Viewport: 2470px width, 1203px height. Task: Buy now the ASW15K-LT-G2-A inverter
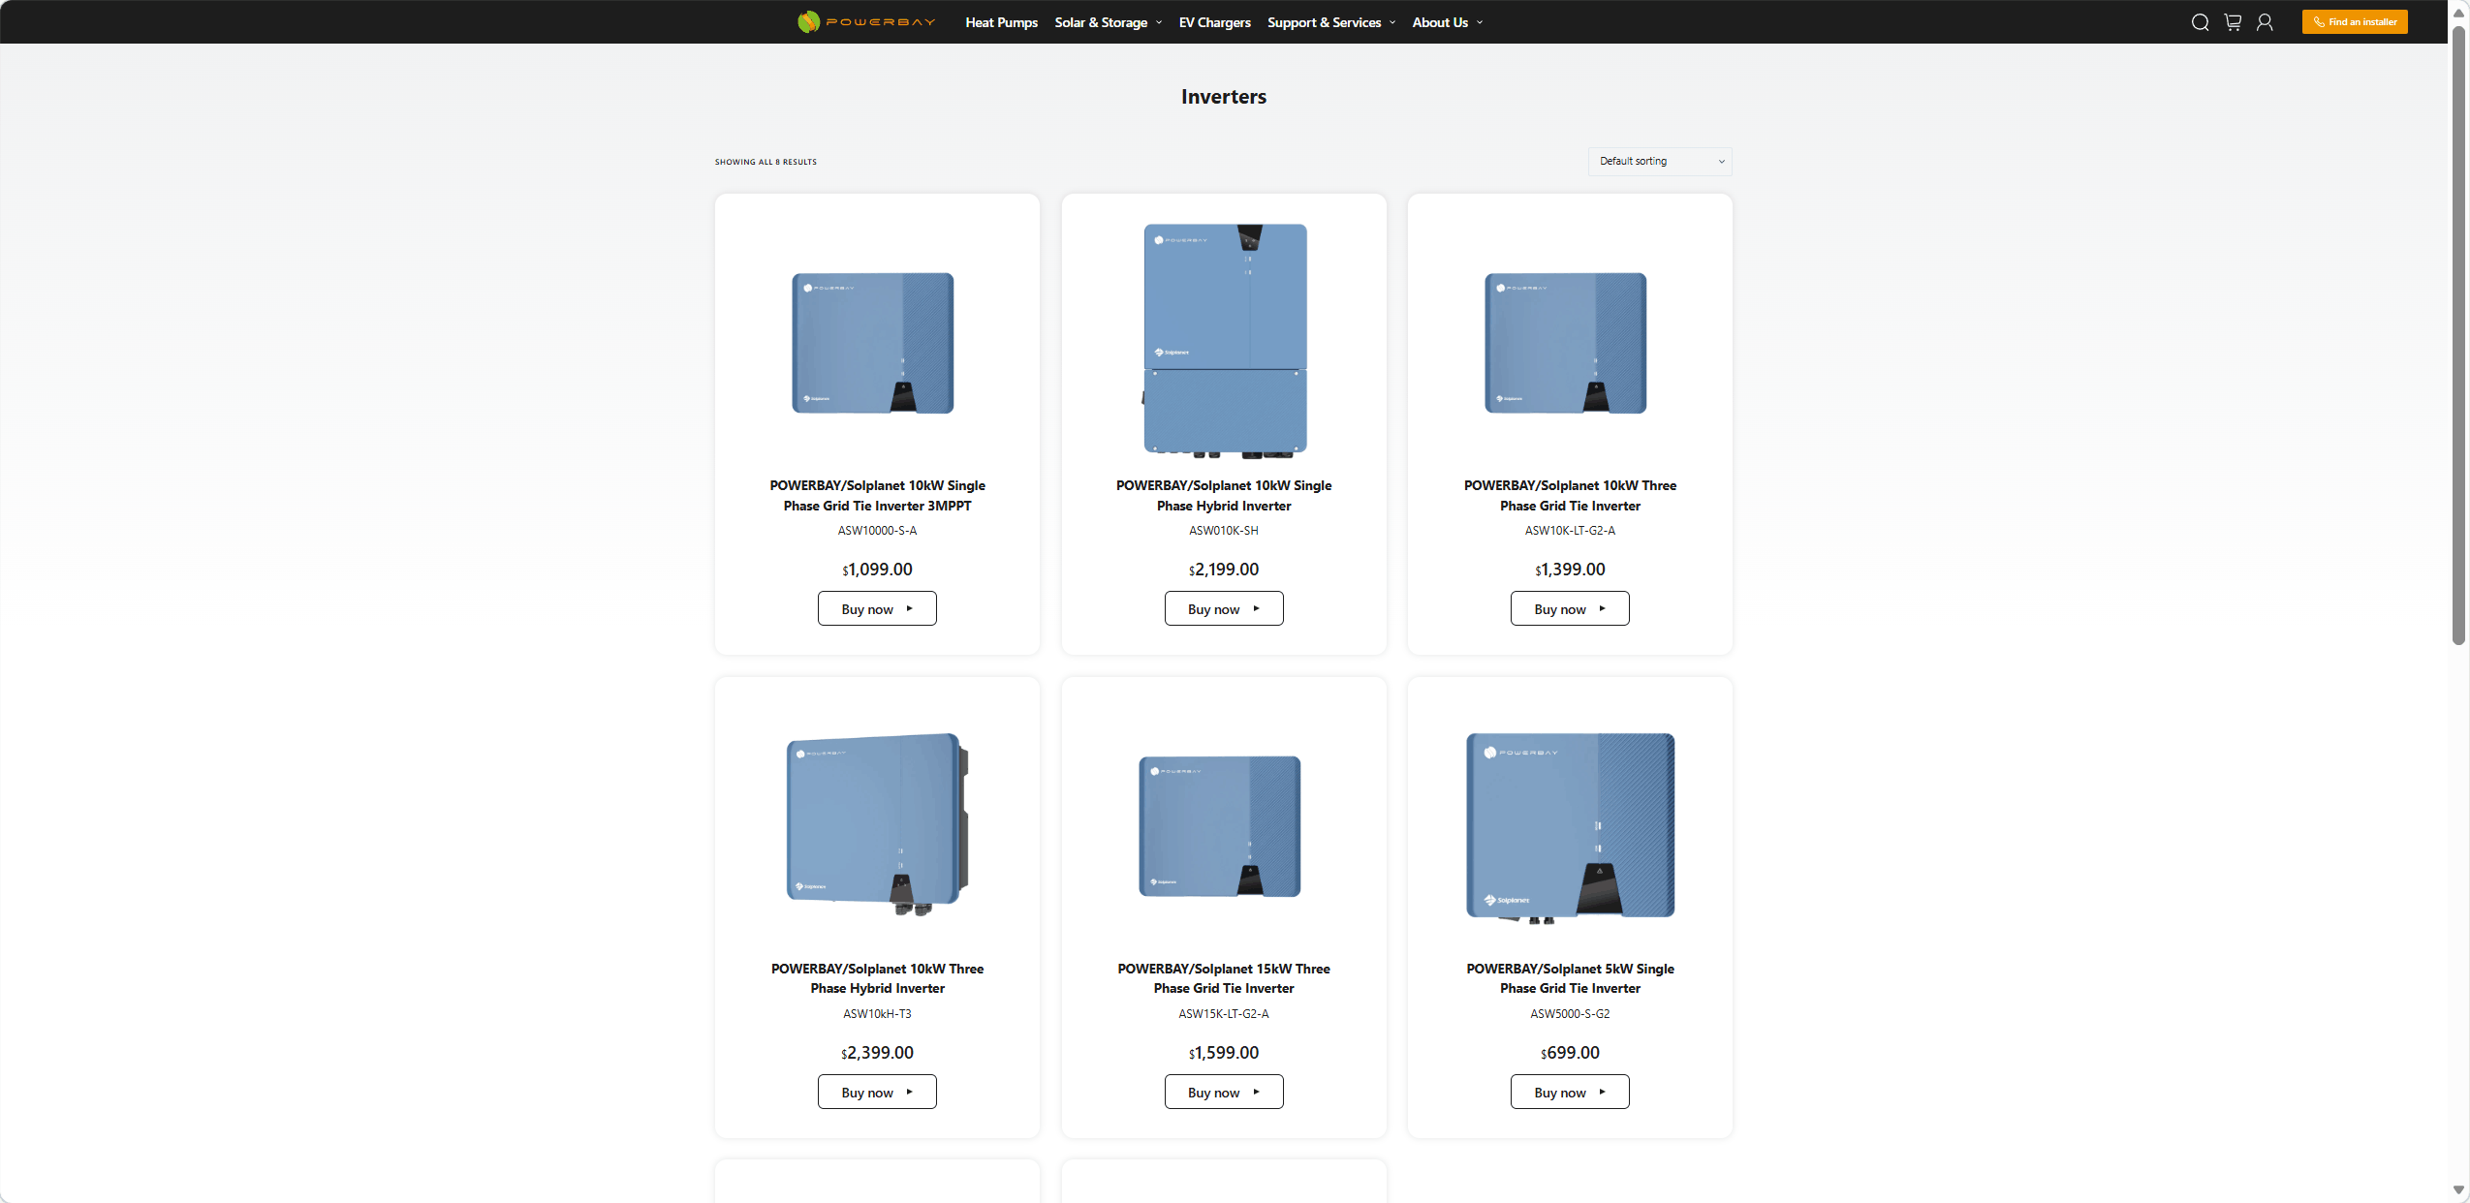(x=1224, y=1092)
